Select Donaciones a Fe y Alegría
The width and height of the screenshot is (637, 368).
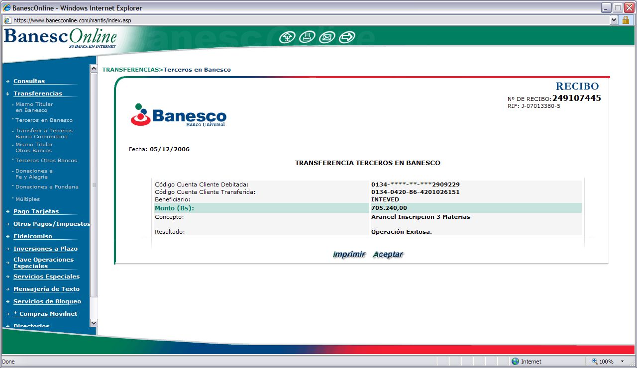tap(34, 174)
